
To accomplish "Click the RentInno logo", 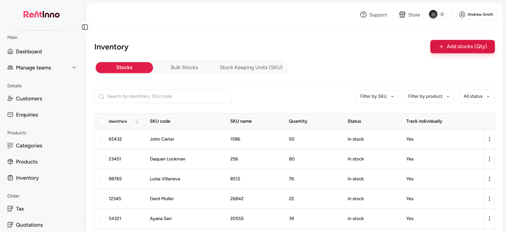I will pos(42,15).
